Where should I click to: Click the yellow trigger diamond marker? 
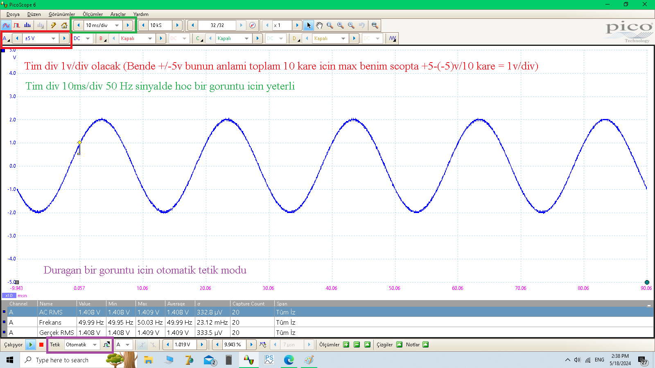[x=79, y=143]
